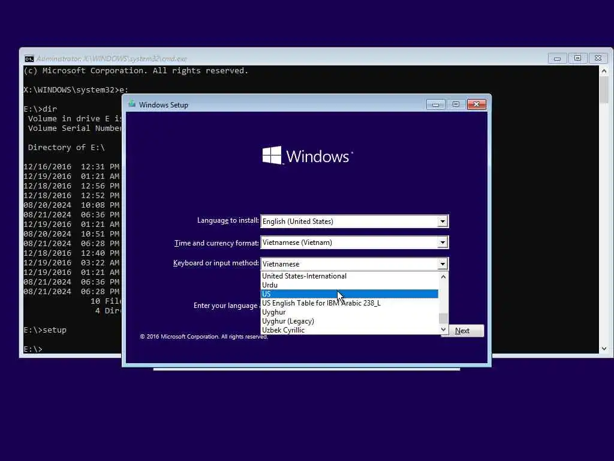Click the 'Keyboard or input method:' label
Image resolution: width=614 pixels, height=461 pixels.
(x=216, y=263)
